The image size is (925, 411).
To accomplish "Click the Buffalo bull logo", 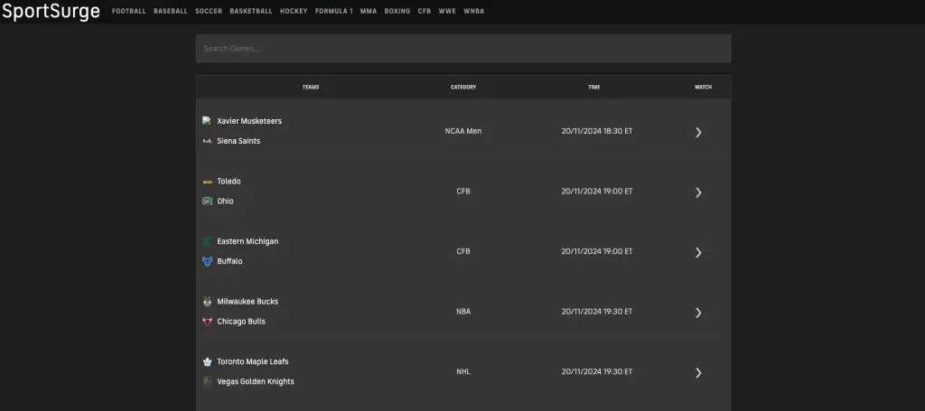I will (x=207, y=261).
